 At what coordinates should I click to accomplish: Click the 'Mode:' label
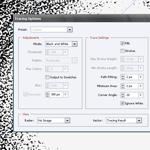point(37,44)
